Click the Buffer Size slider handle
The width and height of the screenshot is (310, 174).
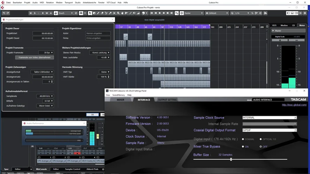point(231,159)
